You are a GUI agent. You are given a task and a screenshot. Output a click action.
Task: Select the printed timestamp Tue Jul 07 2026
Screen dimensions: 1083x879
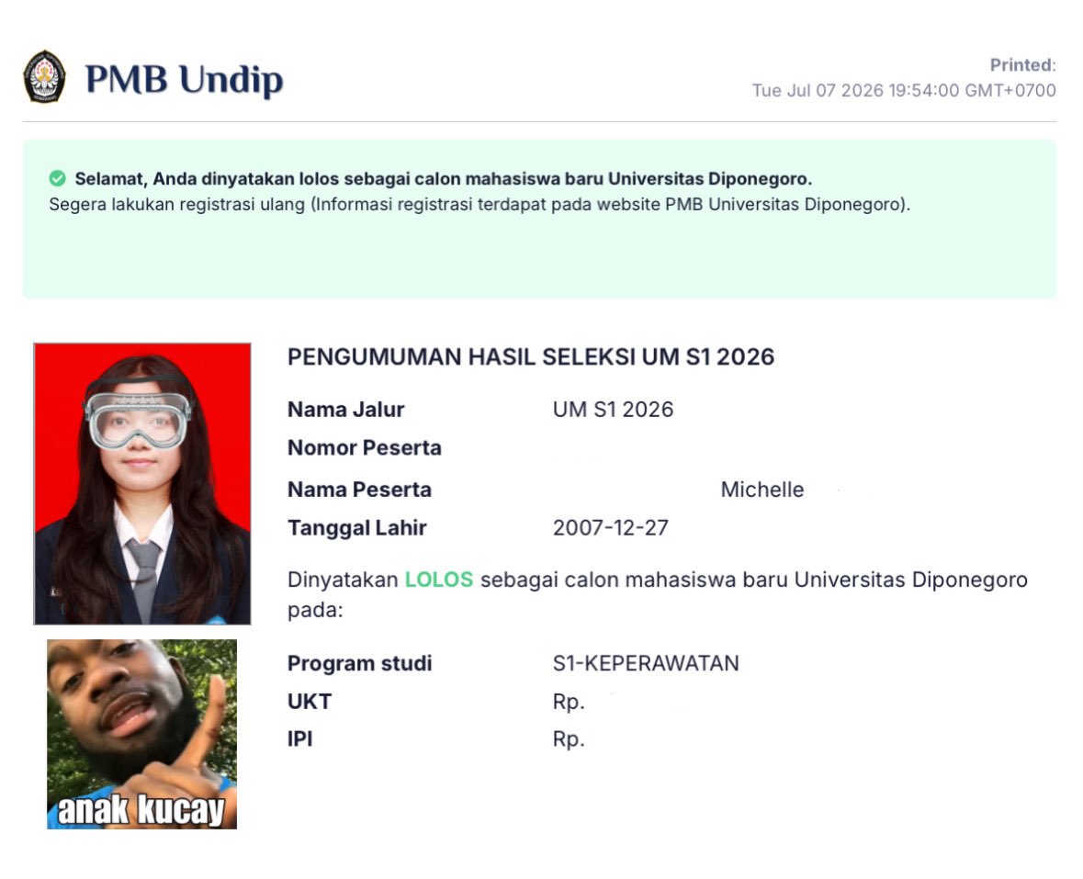pyautogui.click(x=904, y=90)
